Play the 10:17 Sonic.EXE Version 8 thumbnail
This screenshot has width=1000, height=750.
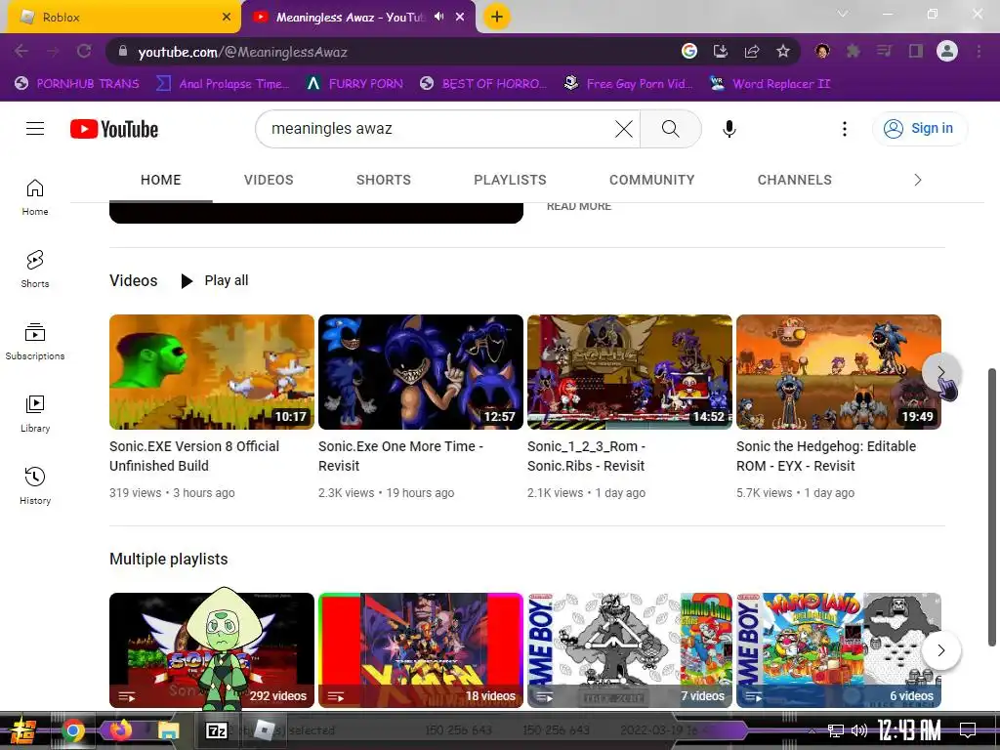coord(212,372)
